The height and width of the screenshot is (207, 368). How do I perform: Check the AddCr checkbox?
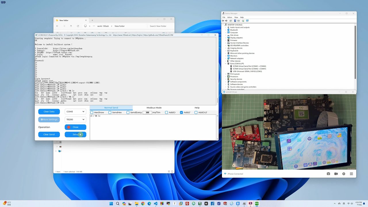pos(166,112)
